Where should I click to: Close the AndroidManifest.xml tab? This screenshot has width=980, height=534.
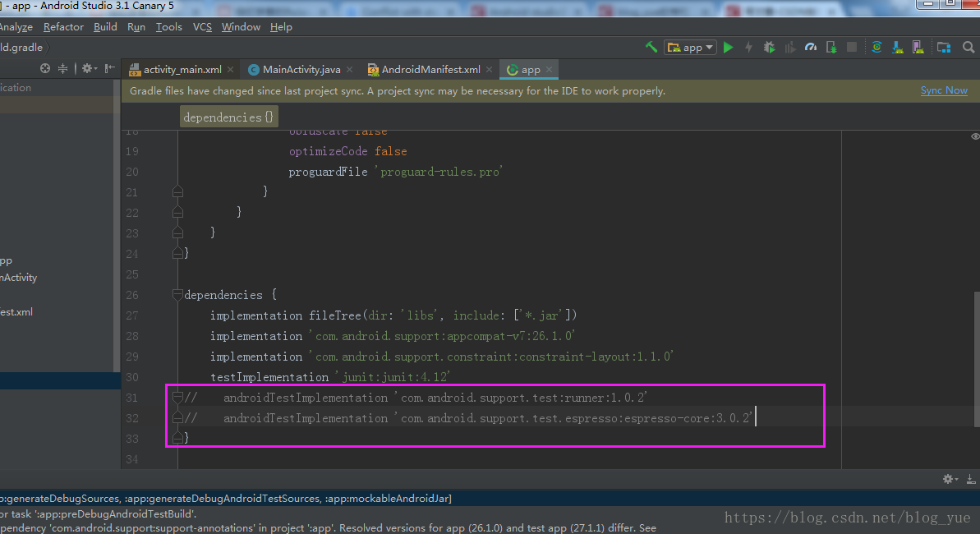(x=490, y=69)
